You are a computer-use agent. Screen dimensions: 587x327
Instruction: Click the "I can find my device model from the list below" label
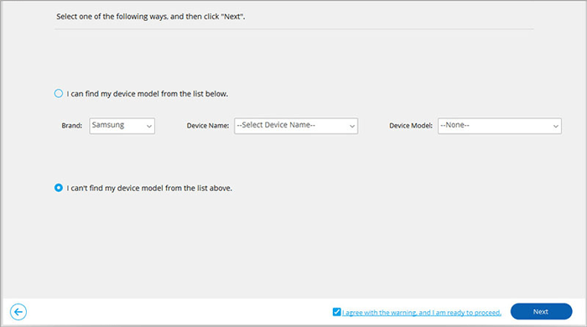tap(148, 94)
